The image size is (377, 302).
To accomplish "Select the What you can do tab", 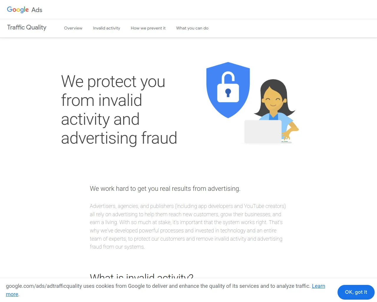I will point(192,28).
